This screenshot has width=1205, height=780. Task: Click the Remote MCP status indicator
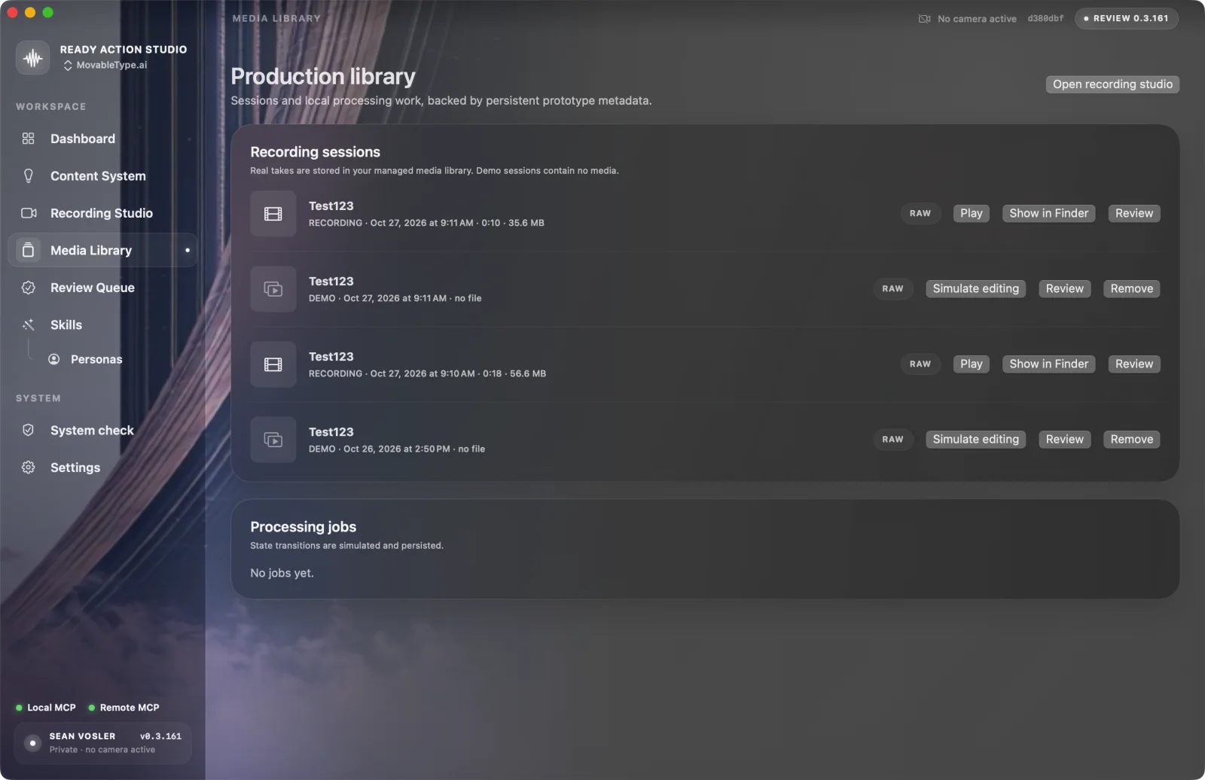124,708
